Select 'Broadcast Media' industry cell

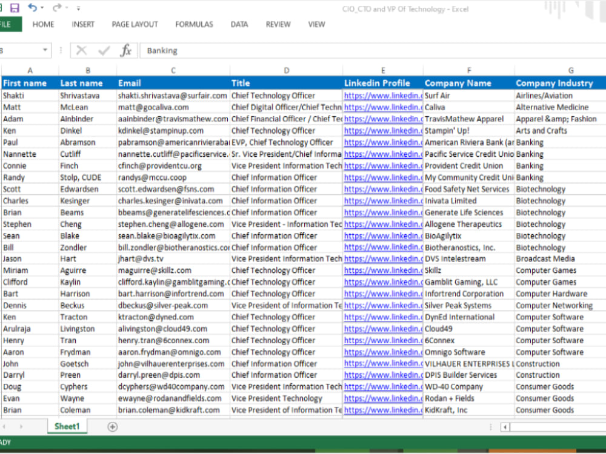[x=560, y=258]
